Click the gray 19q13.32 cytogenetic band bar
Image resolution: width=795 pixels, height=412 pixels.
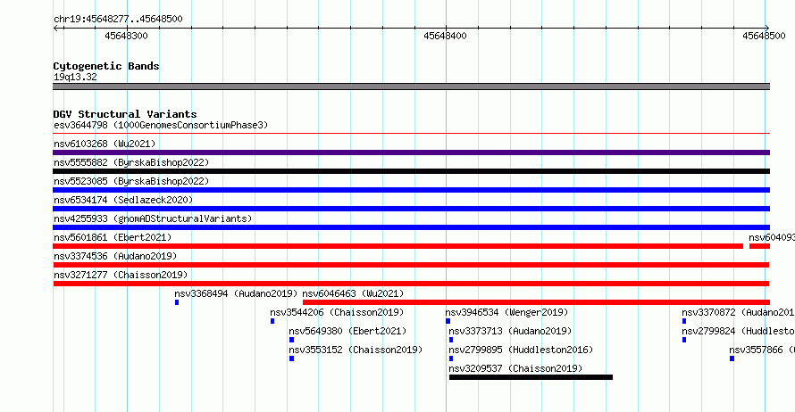(411, 87)
